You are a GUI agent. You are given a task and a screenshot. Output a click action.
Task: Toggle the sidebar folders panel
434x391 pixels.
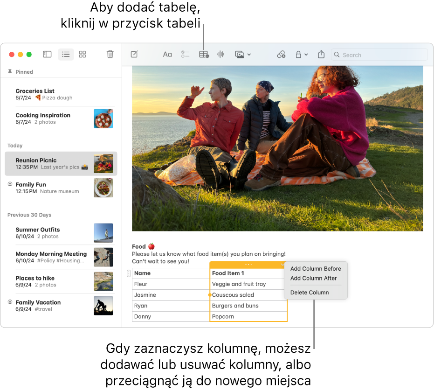47,54
